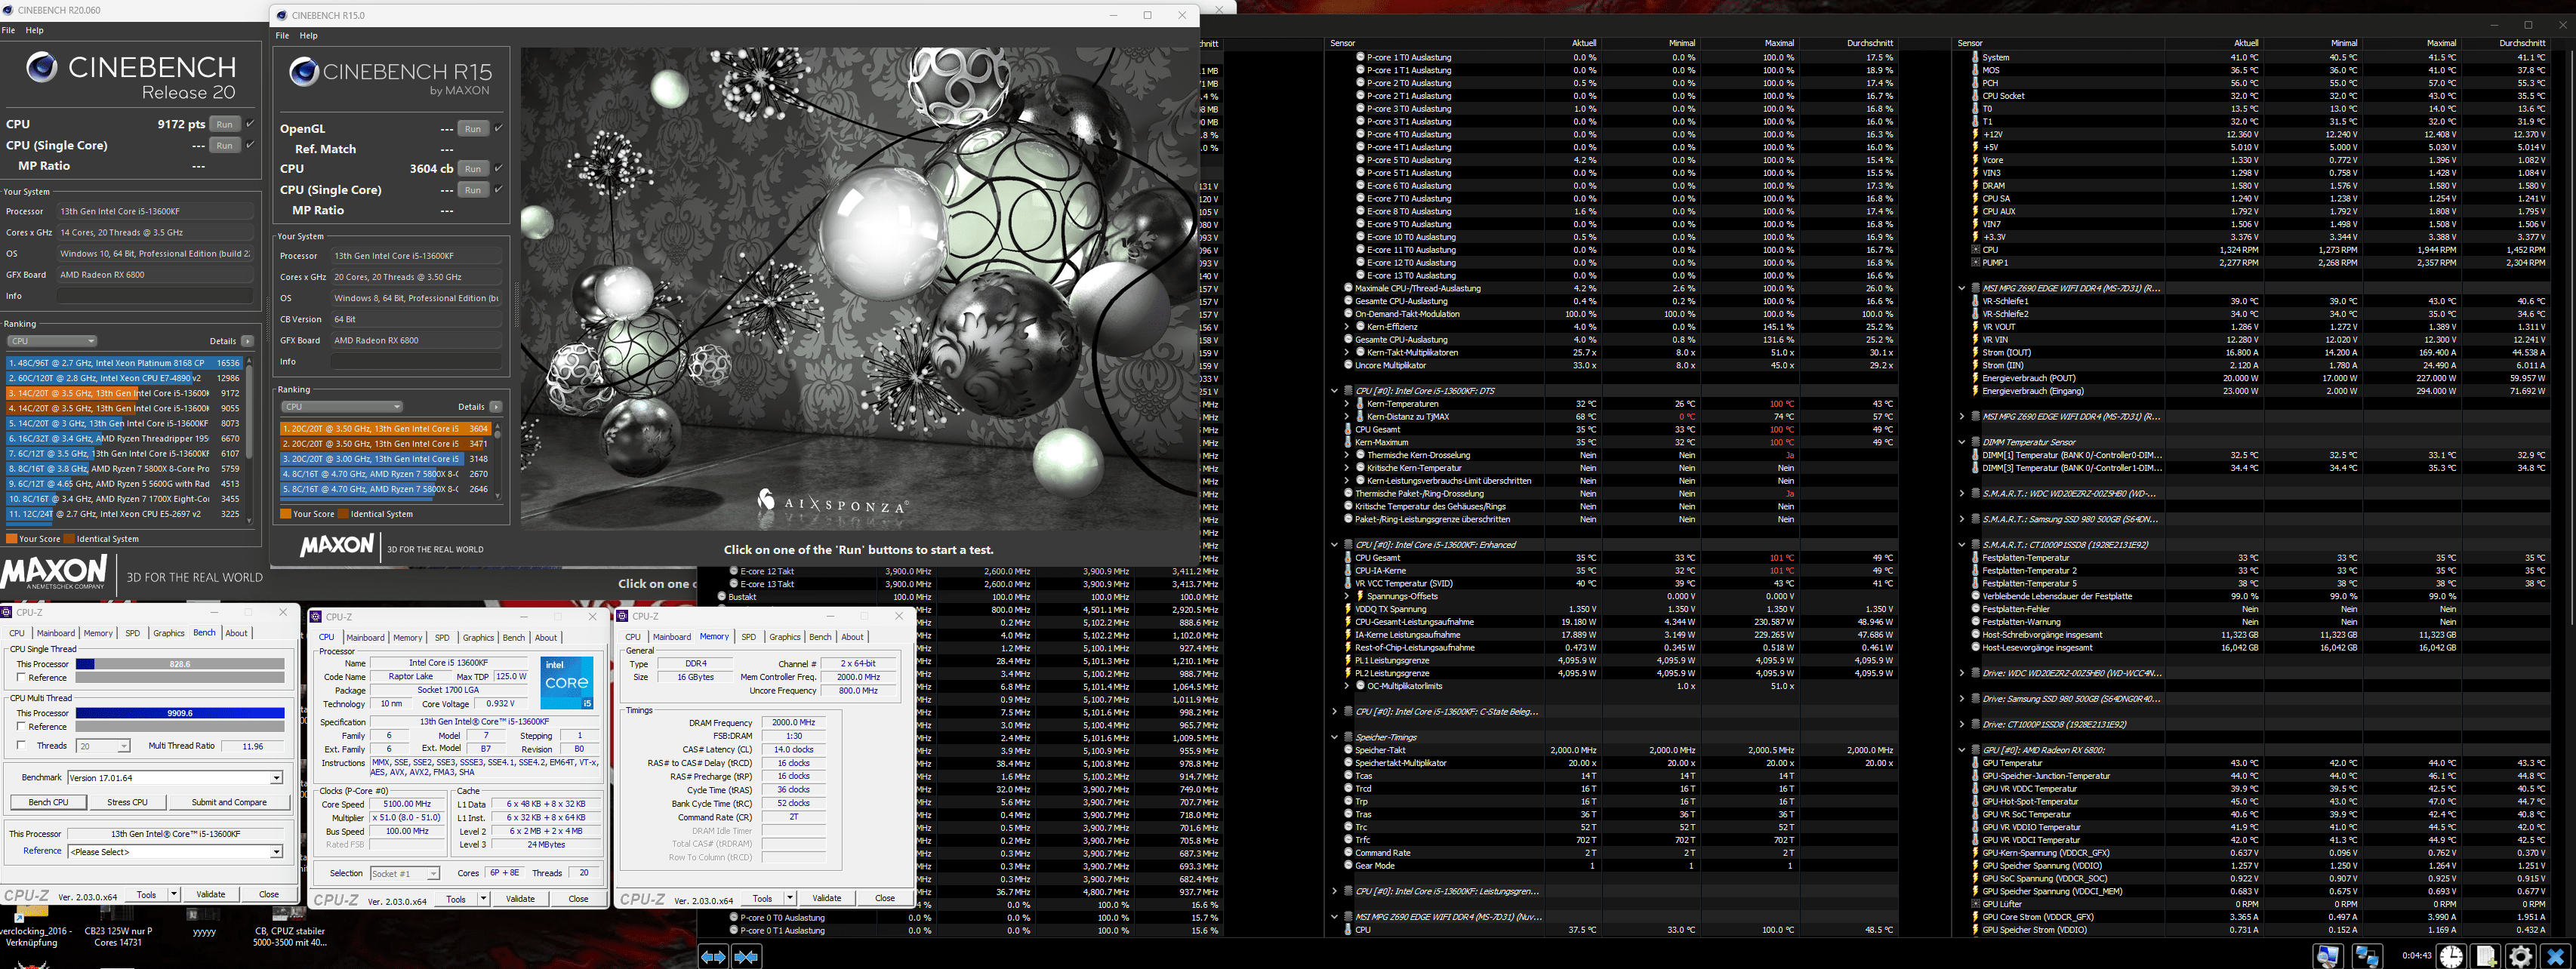Close HWiNFO sensors with blue X icon
This screenshot has height=969, width=2576.
pyautogui.click(x=2556, y=956)
